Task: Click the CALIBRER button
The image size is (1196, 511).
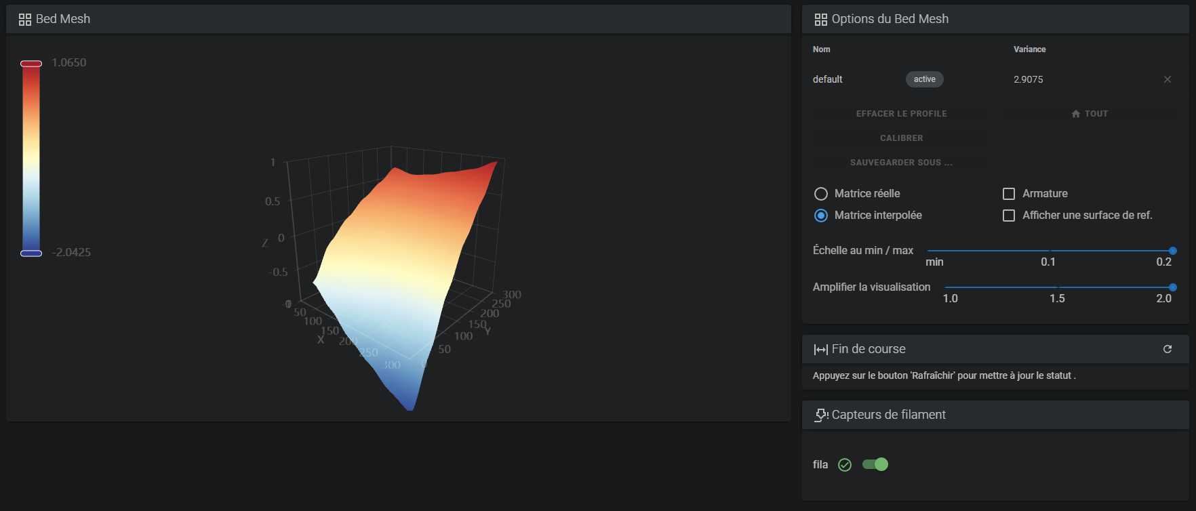Action: click(901, 138)
